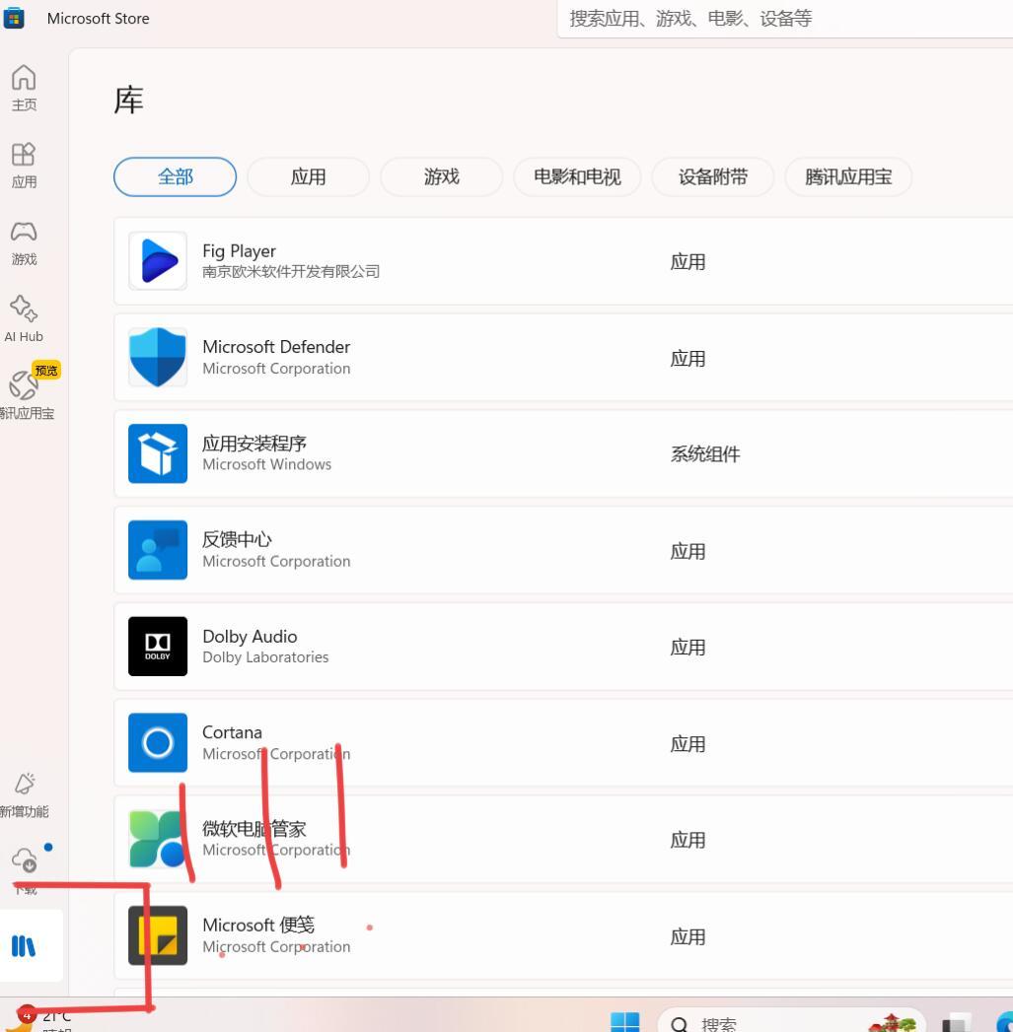Open the Dolby Audio title
This screenshot has height=1032, width=1013.
(250, 637)
